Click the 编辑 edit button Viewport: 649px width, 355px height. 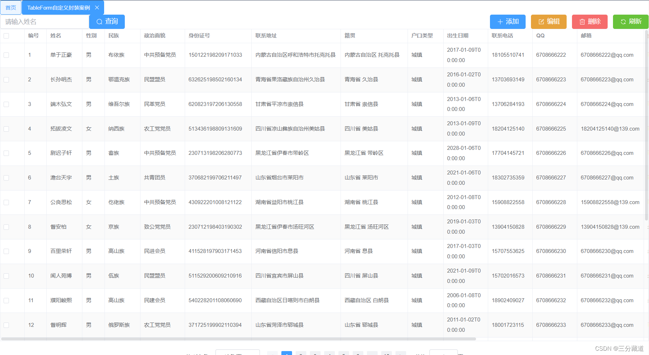(x=549, y=21)
